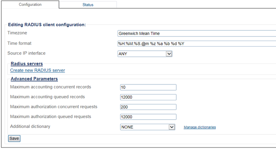
Task: Switch to the Status tab
Action: pyautogui.click(x=88, y=5)
